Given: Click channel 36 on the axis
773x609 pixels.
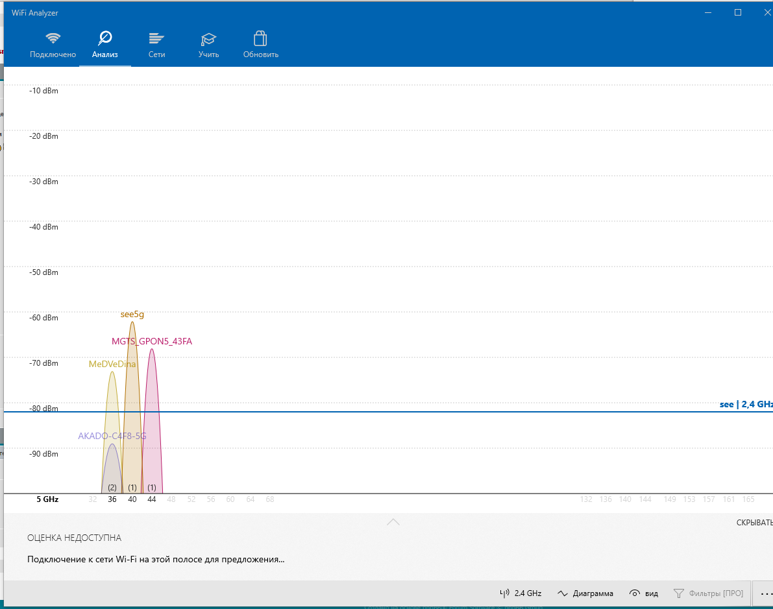Looking at the screenshot, I should [x=112, y=499].
